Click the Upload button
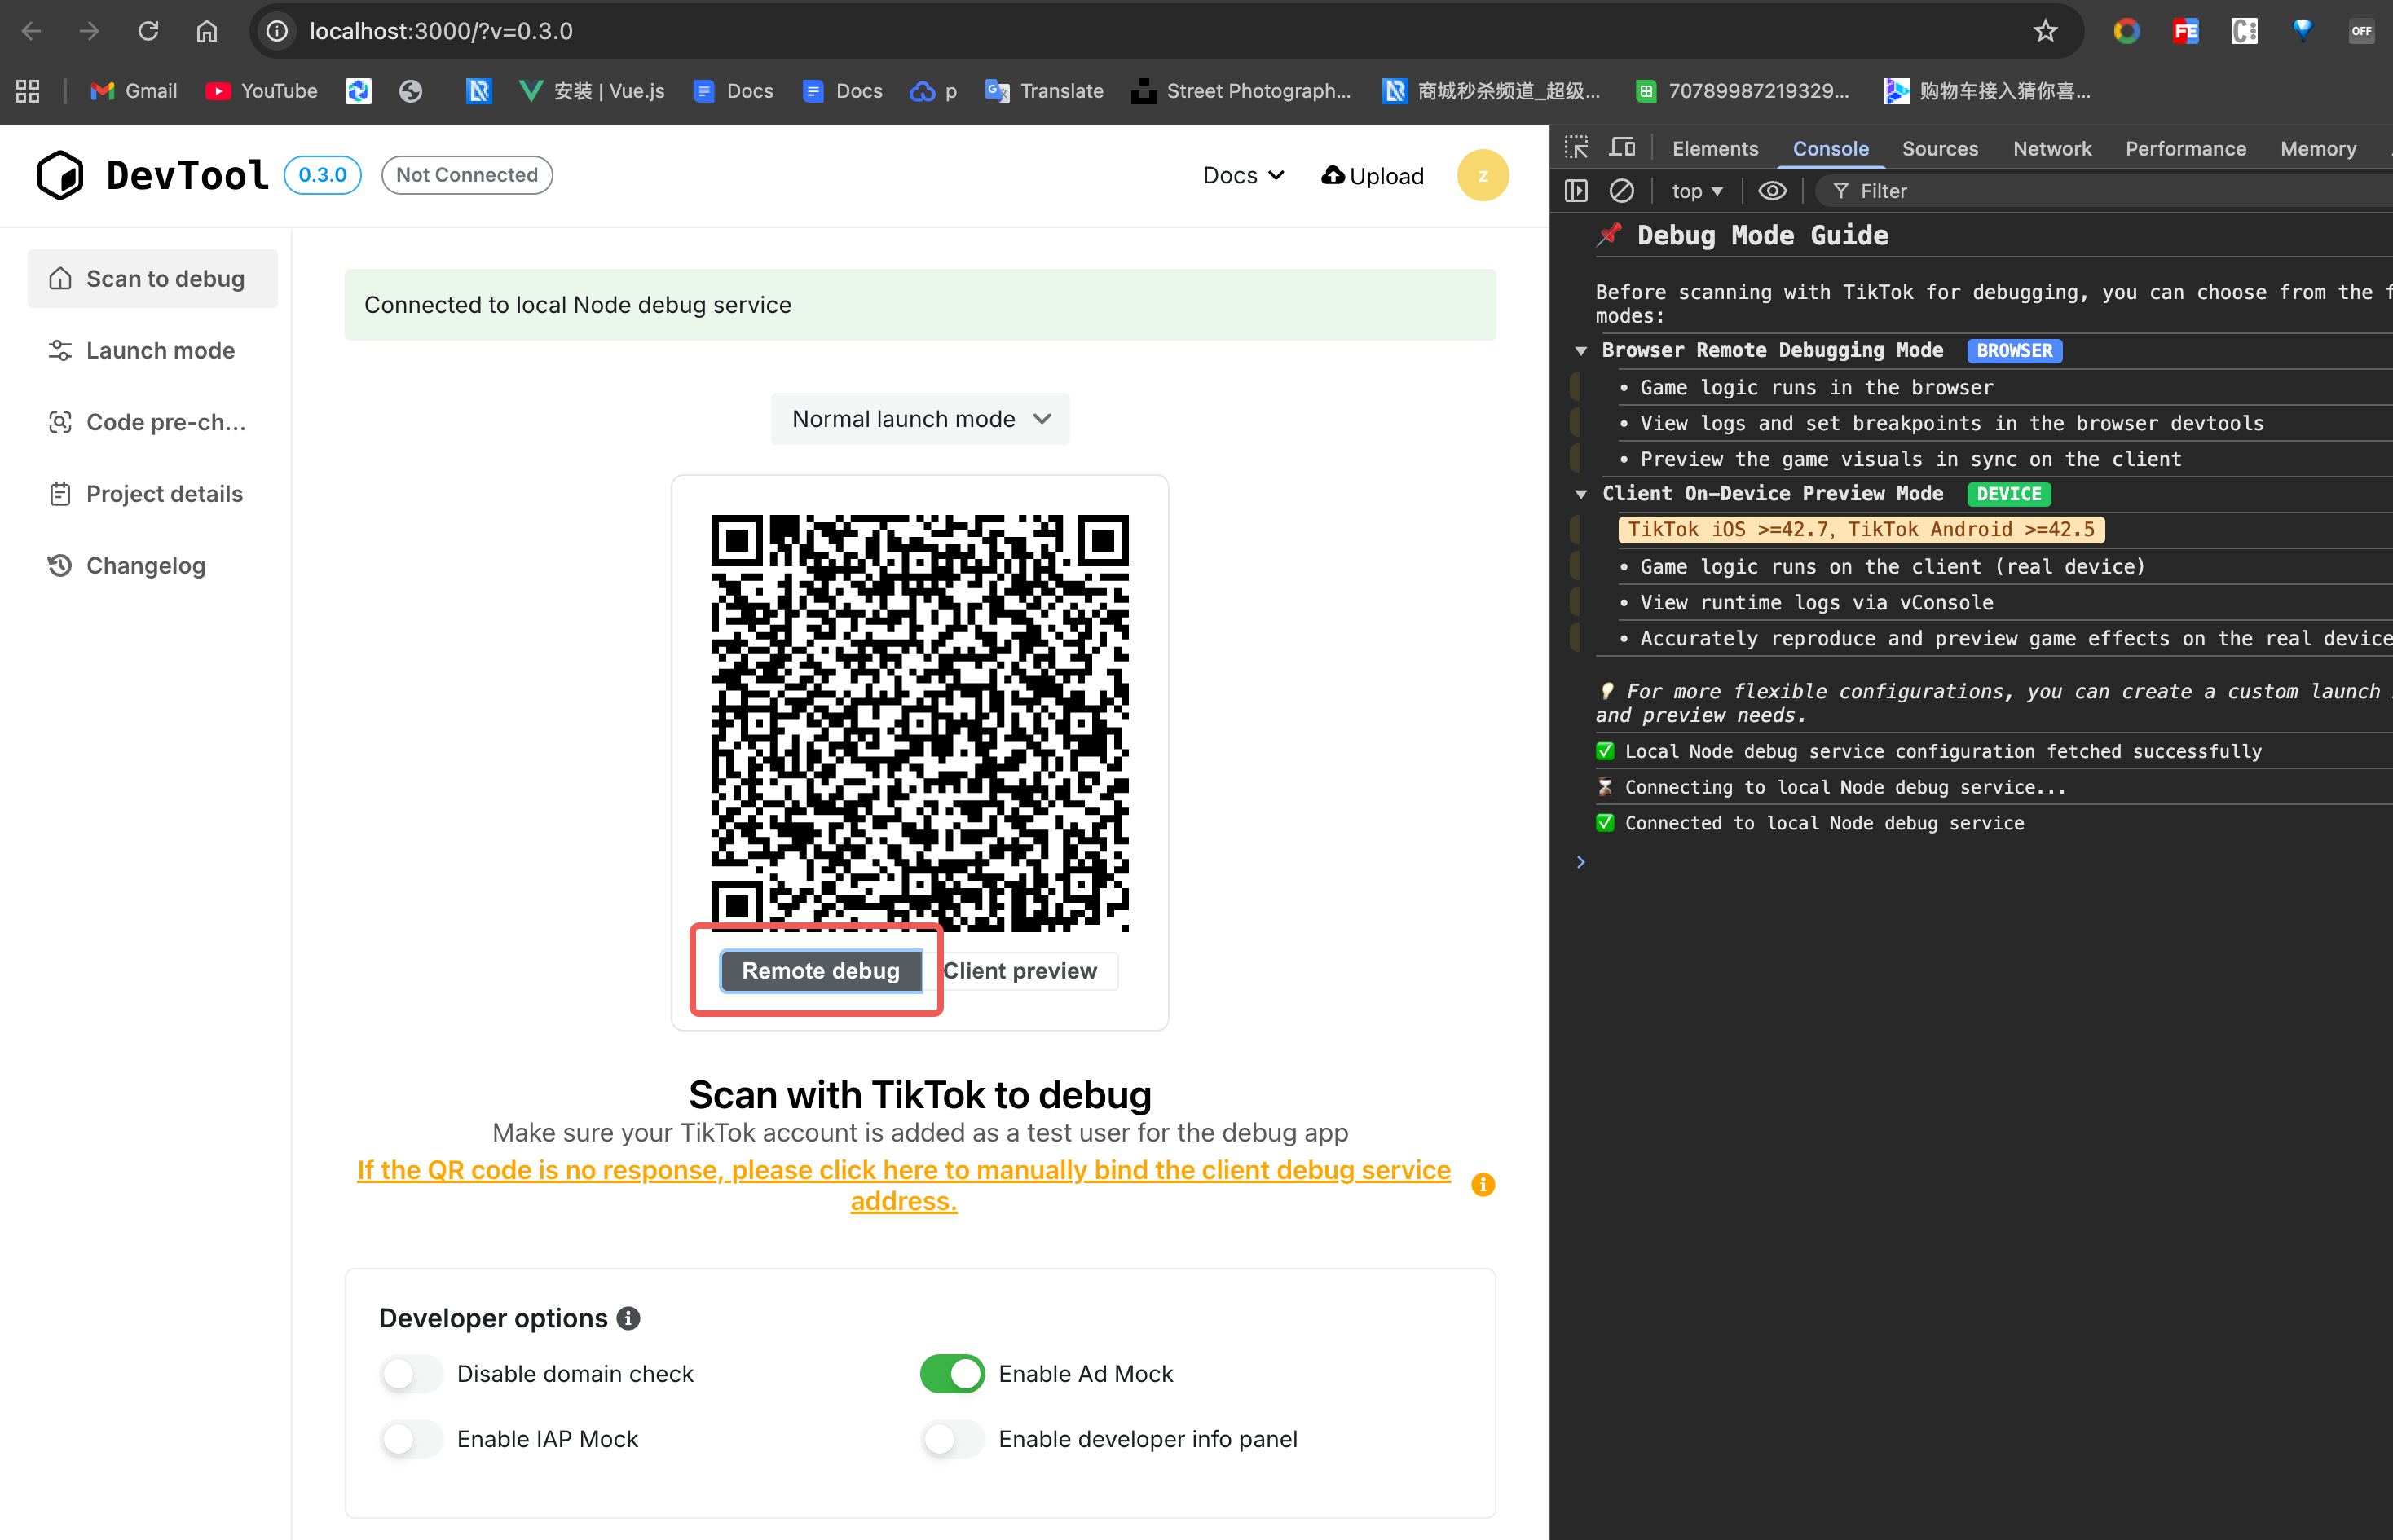 tap(1373, 176)
